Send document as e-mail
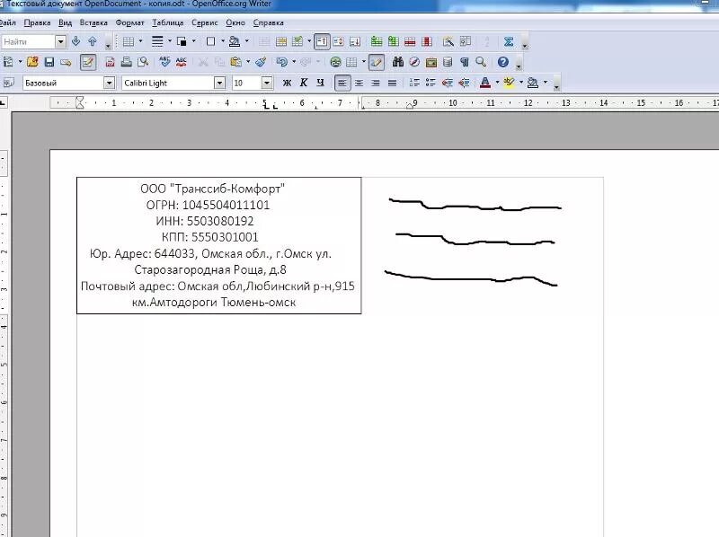Image resolution: width=719 pixels, height=537 pixels. (x=66, y=62)
